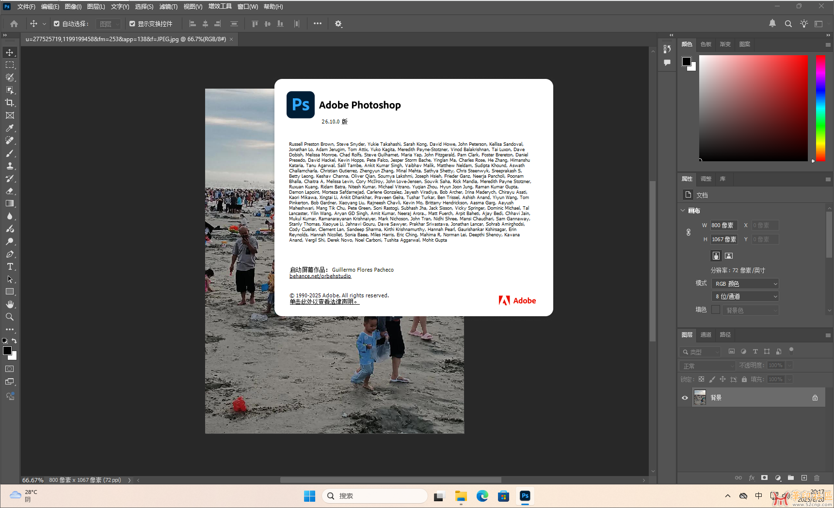
Task: Open the Color panel flyout menu
Action: tap(828, 45)
